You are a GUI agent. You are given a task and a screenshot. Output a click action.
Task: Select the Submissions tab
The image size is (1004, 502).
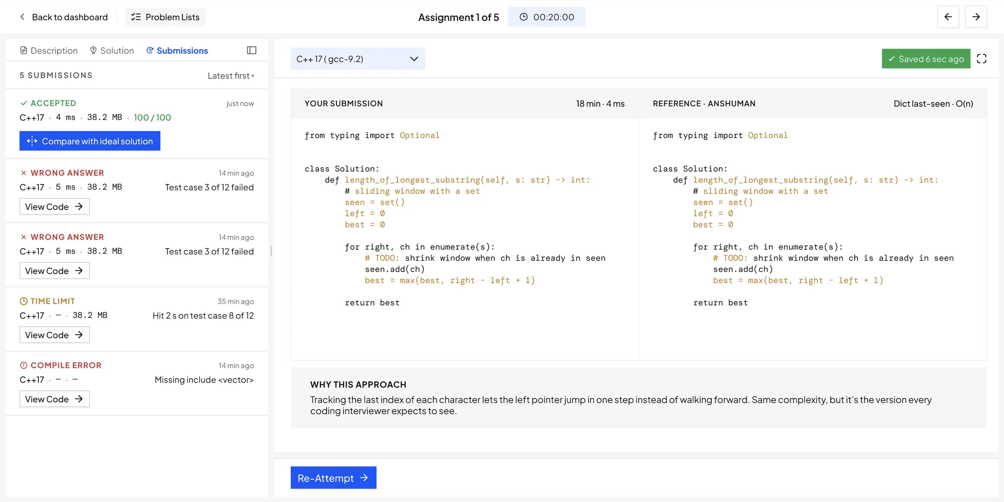coord(177,51)
